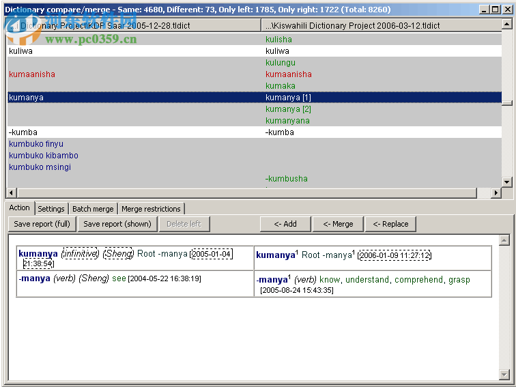Image resolution: width=516 pixels, height=387 pixels.
Task: Switch to the Settings tab
Action: point(51,209)
